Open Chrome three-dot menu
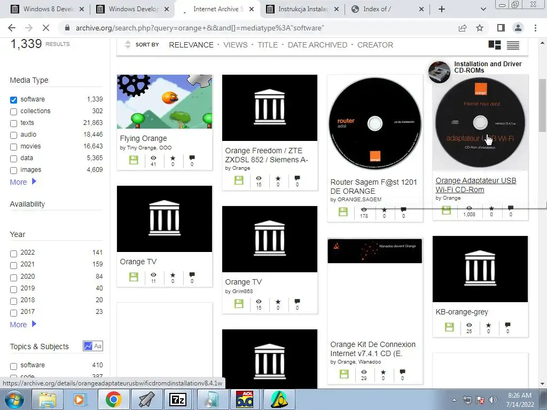This screenshot has height=410, width=547. [x=535, y=28]
